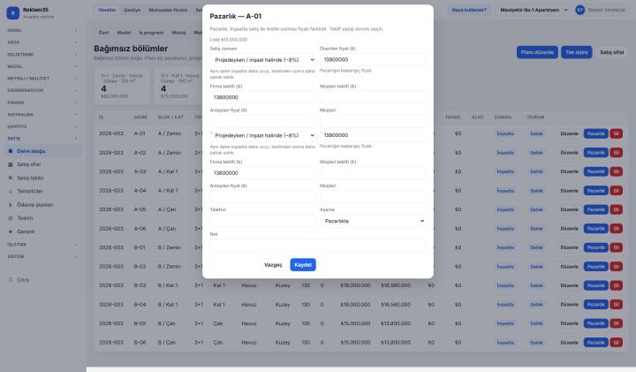Image resolution: width=636 pixels, height=372 pixels.
Task: Click the Satış ofisi sidebar icon
Action: (11, 164)
